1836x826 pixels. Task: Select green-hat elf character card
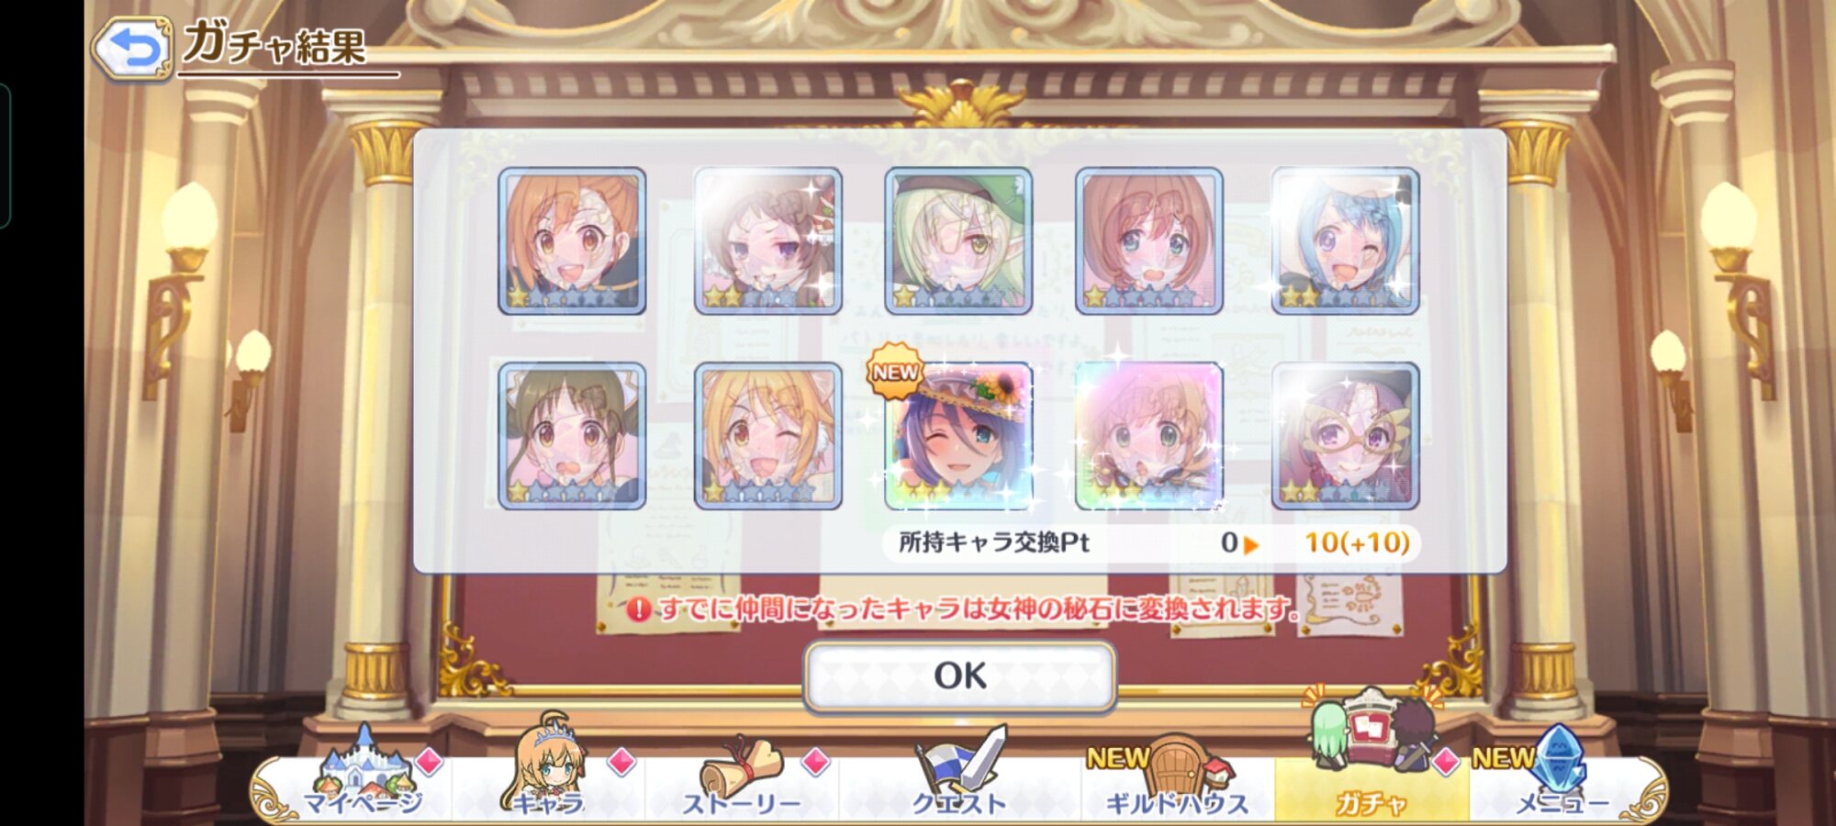958,240
